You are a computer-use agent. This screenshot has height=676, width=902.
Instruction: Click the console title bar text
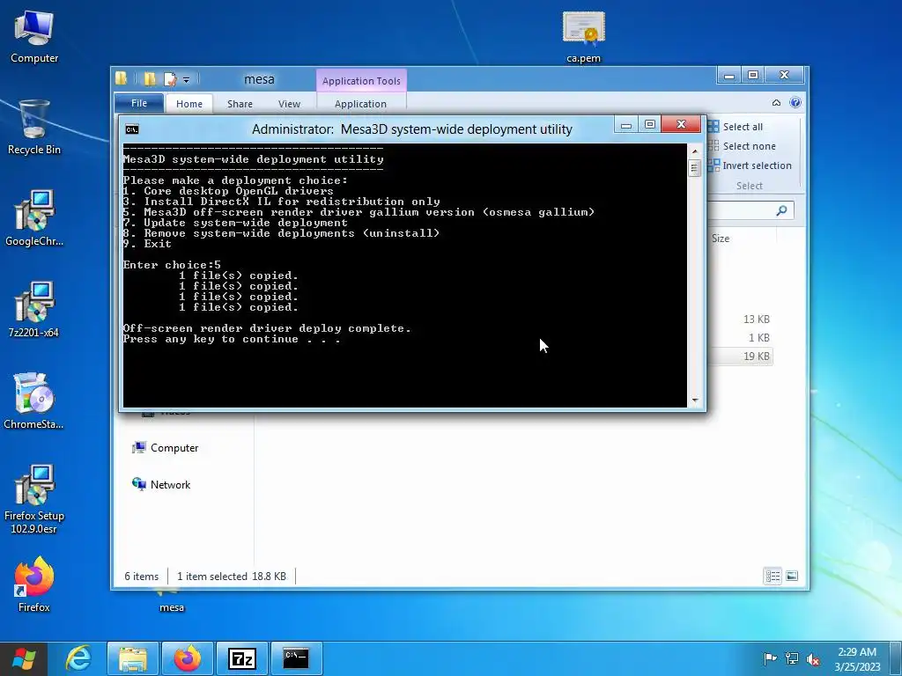point(412,129)
